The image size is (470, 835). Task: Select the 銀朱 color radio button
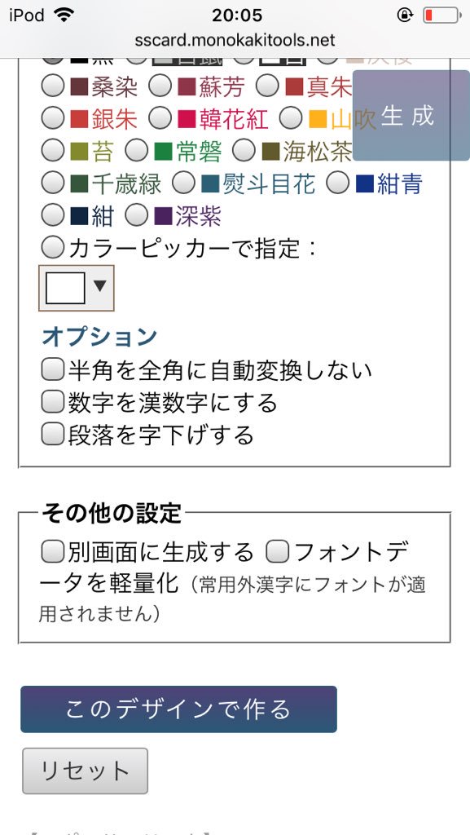51,117
